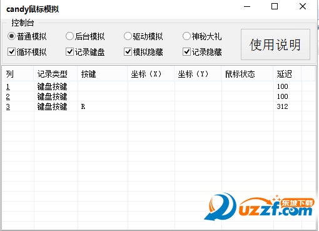Click the 列 column header

18,74
